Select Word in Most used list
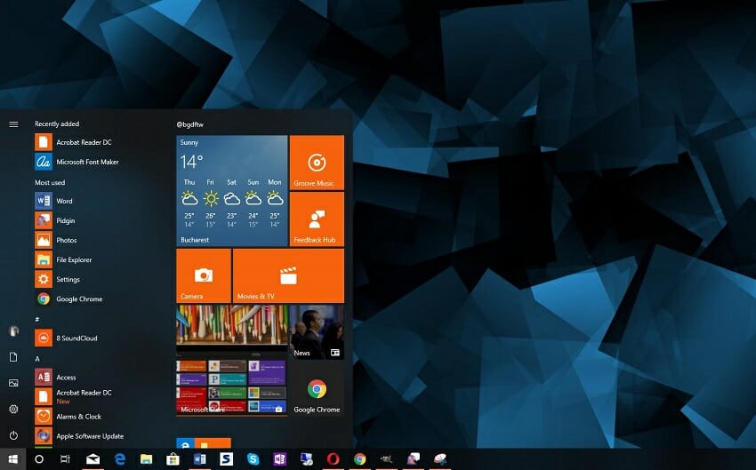 pos(63,201)
